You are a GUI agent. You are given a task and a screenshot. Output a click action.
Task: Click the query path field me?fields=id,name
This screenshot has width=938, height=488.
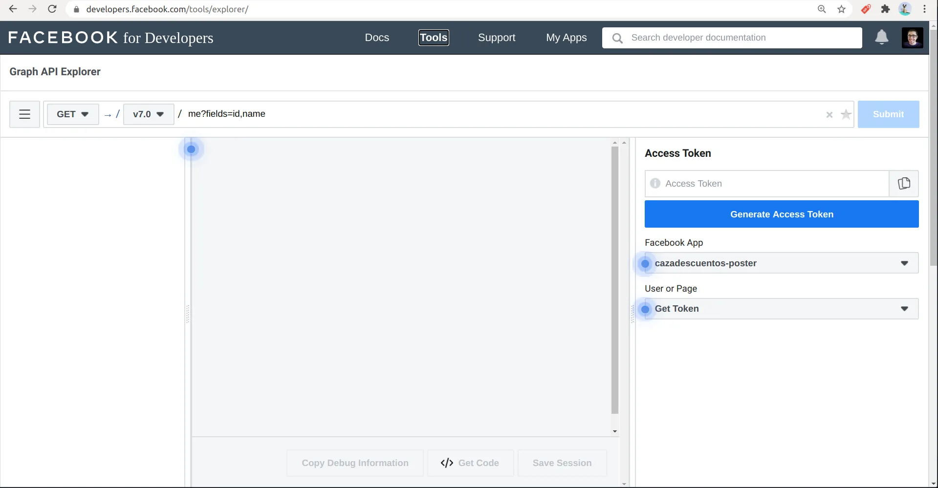click(501, 114)
